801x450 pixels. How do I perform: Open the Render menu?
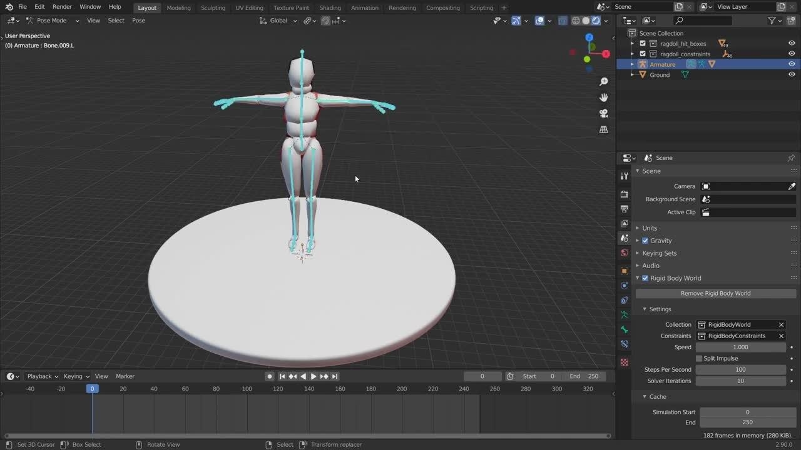click(x=62, y=6)
